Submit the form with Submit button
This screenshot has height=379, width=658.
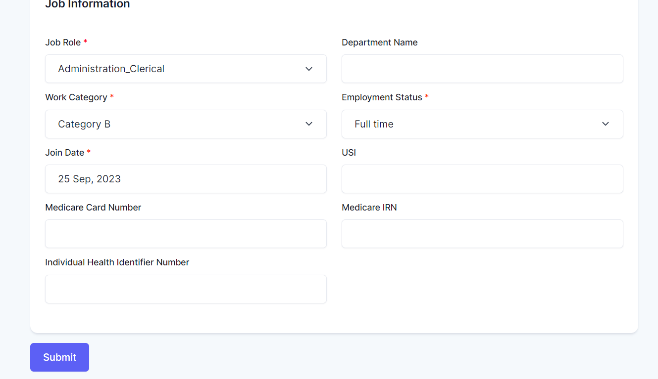click(59, 357)
